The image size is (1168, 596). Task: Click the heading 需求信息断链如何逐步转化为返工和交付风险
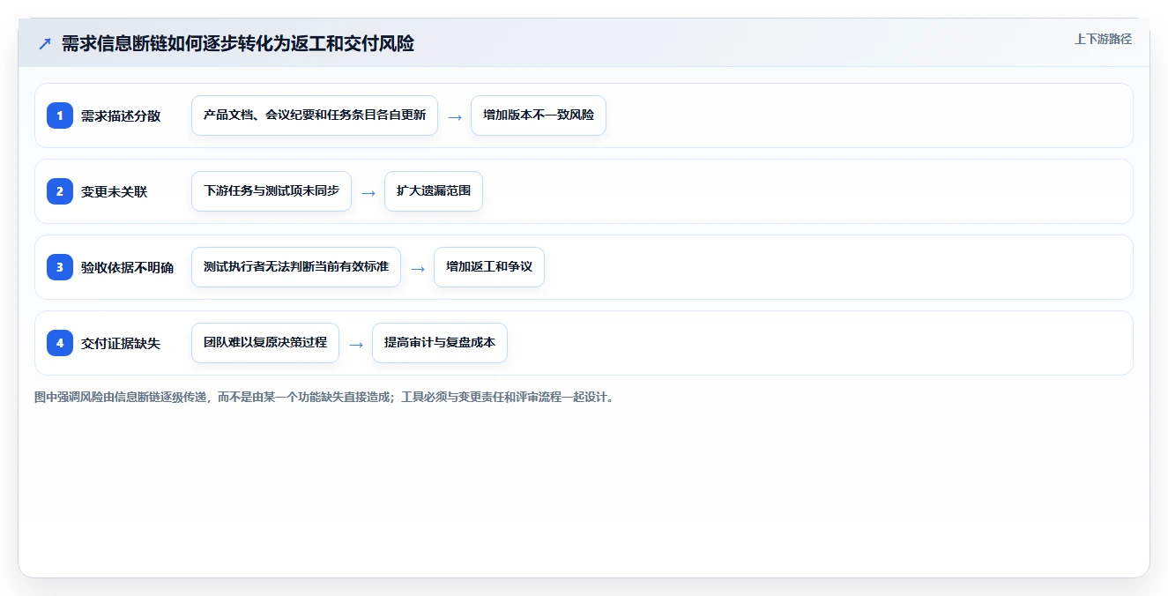(x=238, y=43)
